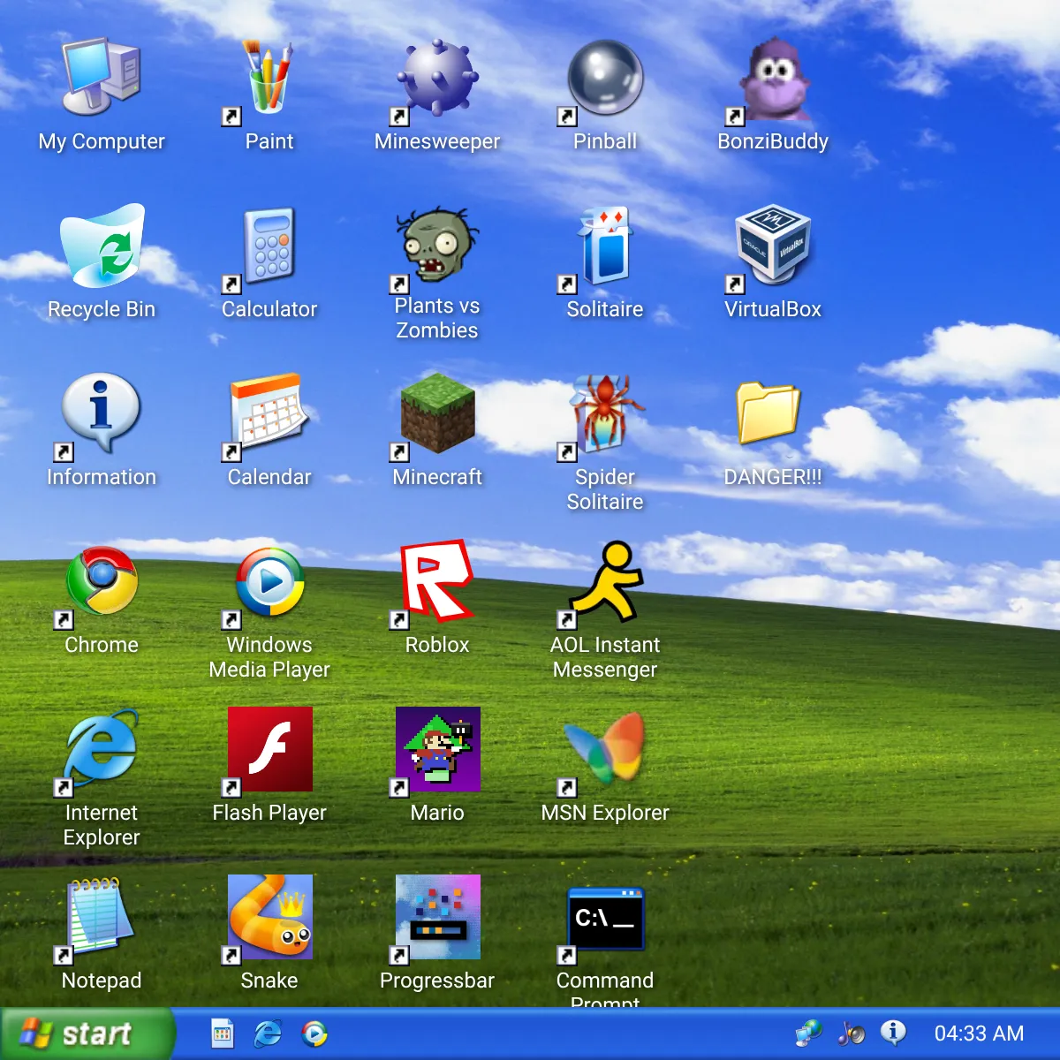This screenshot has height=1060, width=1060.
Task: Click the volume tray icon
Action: click(851, 1033)
